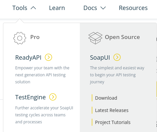Click 'The simplest and easiest way' description
Image resolution: width=157 pixels, height=132 pixels.
[117, 75]
